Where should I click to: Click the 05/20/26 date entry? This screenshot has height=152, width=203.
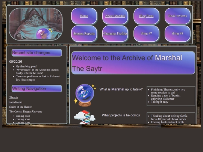pos(15,62)
